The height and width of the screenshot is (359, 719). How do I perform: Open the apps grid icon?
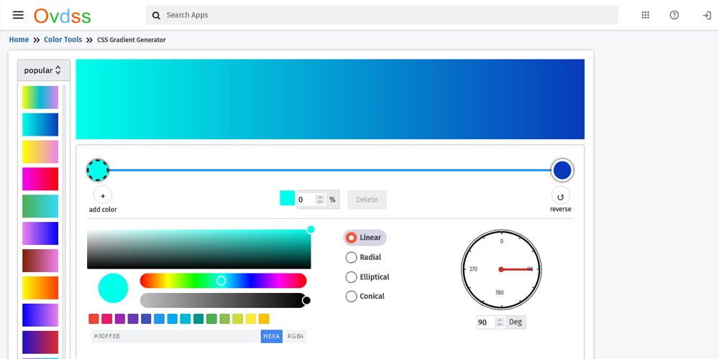pos(645,15)
